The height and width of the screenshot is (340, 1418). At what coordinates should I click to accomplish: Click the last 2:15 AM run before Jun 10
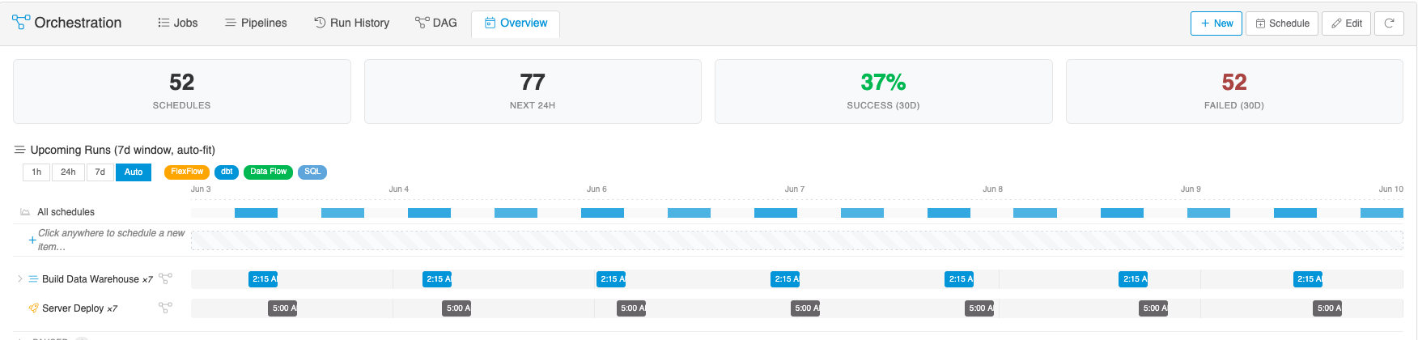click(x=1308, y=279)
